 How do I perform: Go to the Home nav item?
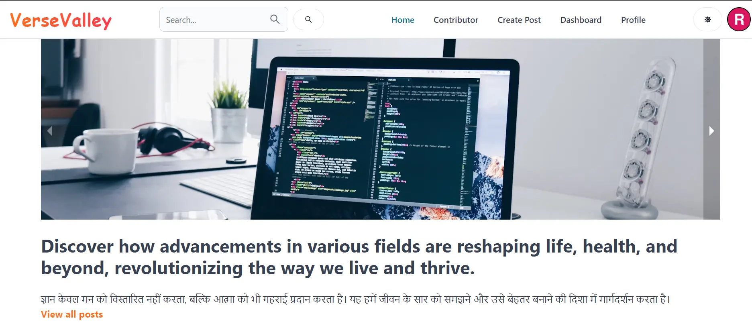tap(402, 20)
